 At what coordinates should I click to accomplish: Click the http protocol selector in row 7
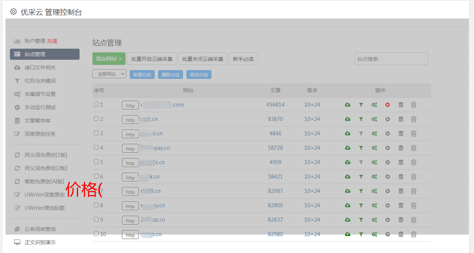[x=130, y=192]
